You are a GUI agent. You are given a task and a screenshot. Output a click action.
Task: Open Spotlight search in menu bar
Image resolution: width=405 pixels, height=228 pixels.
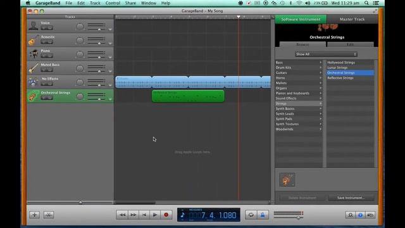tap(366, 3)
